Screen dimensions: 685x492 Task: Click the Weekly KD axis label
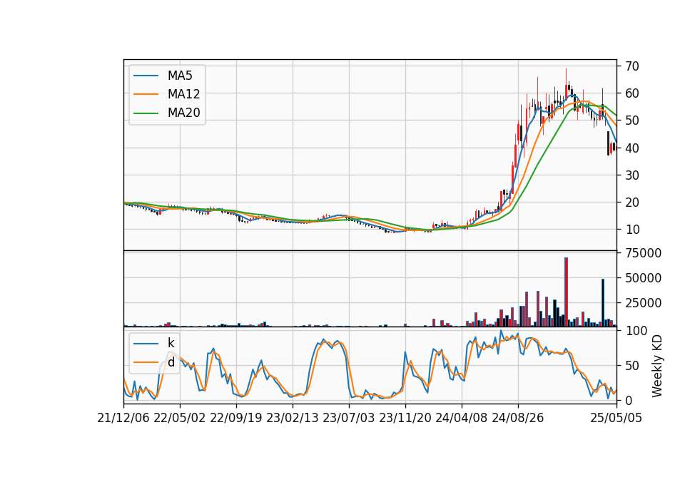[656, 366]
